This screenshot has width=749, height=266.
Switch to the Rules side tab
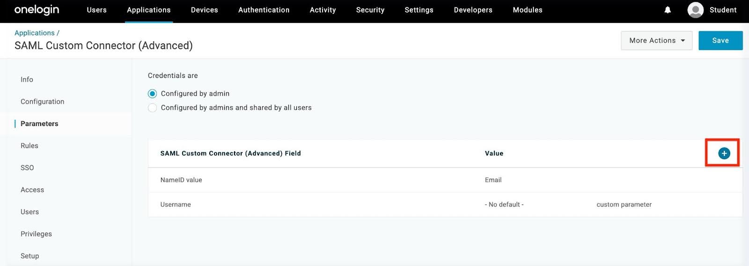(x=29, y=146)
